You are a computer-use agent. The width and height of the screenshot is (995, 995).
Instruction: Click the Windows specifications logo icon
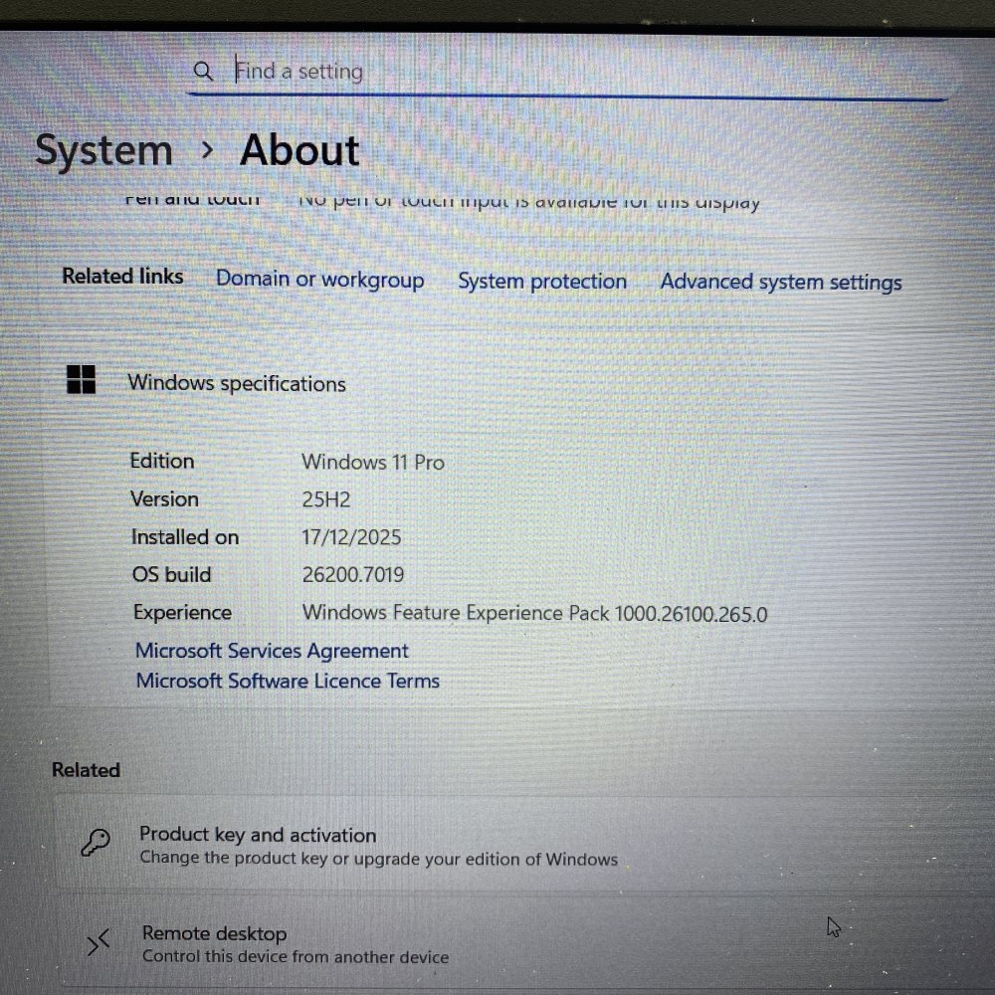click(80, 379)
